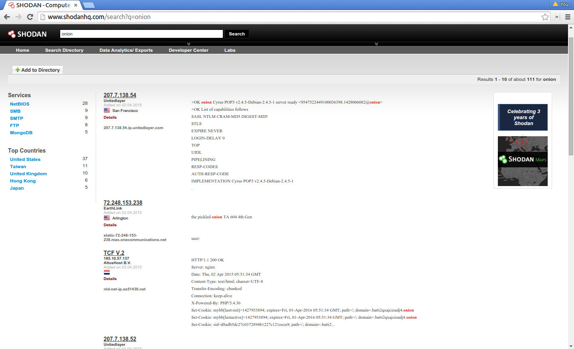Image resolution: width=574 pixels, height=349 pixels.
Task: Click the page vertical scrollbar thumb
Action: tap(571, 96)
